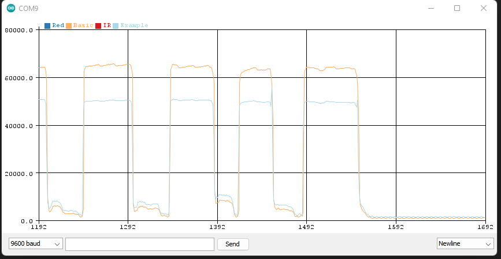Select the Basic series label in legend
This screenshot has height=259, width=501.
83,25
